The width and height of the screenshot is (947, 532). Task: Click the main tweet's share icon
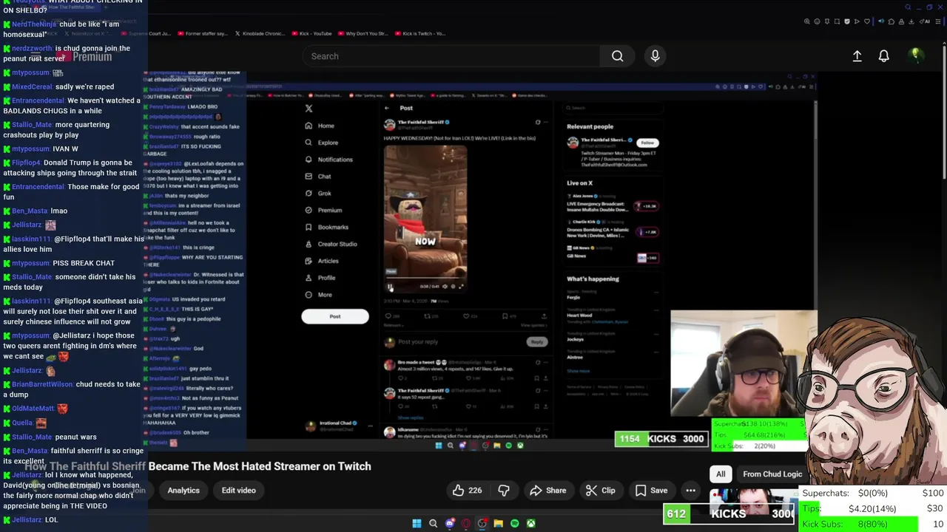pos(544,316)
